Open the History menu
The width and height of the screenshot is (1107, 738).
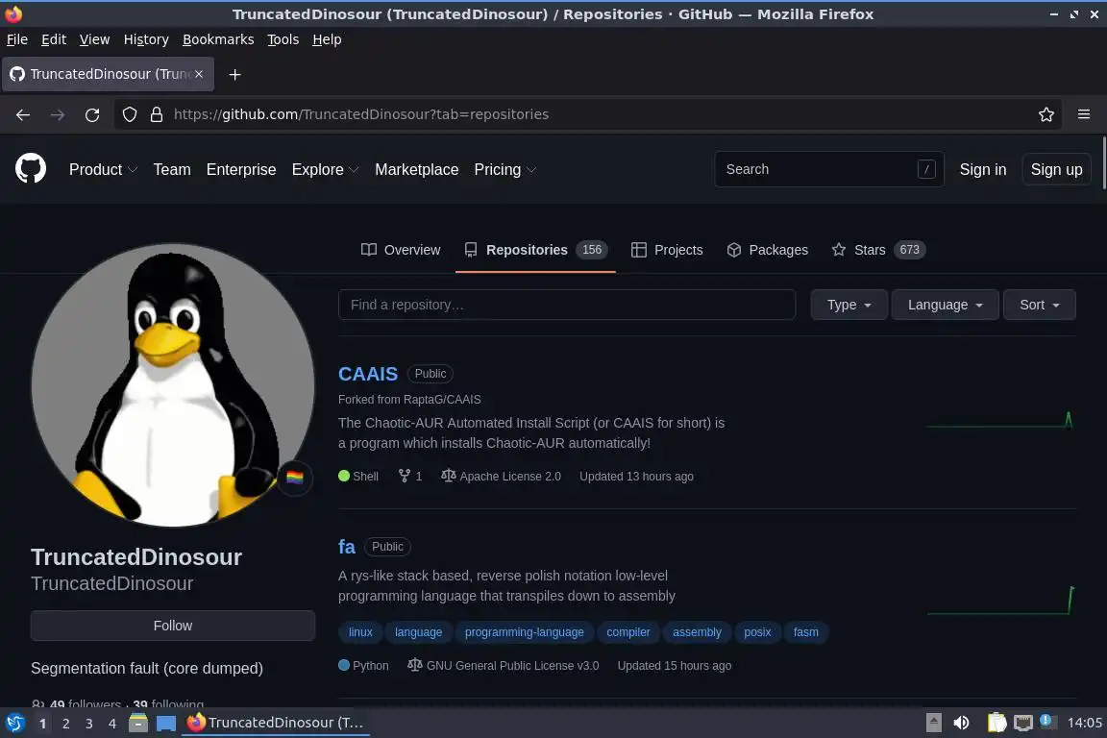(x=146, y=39)
